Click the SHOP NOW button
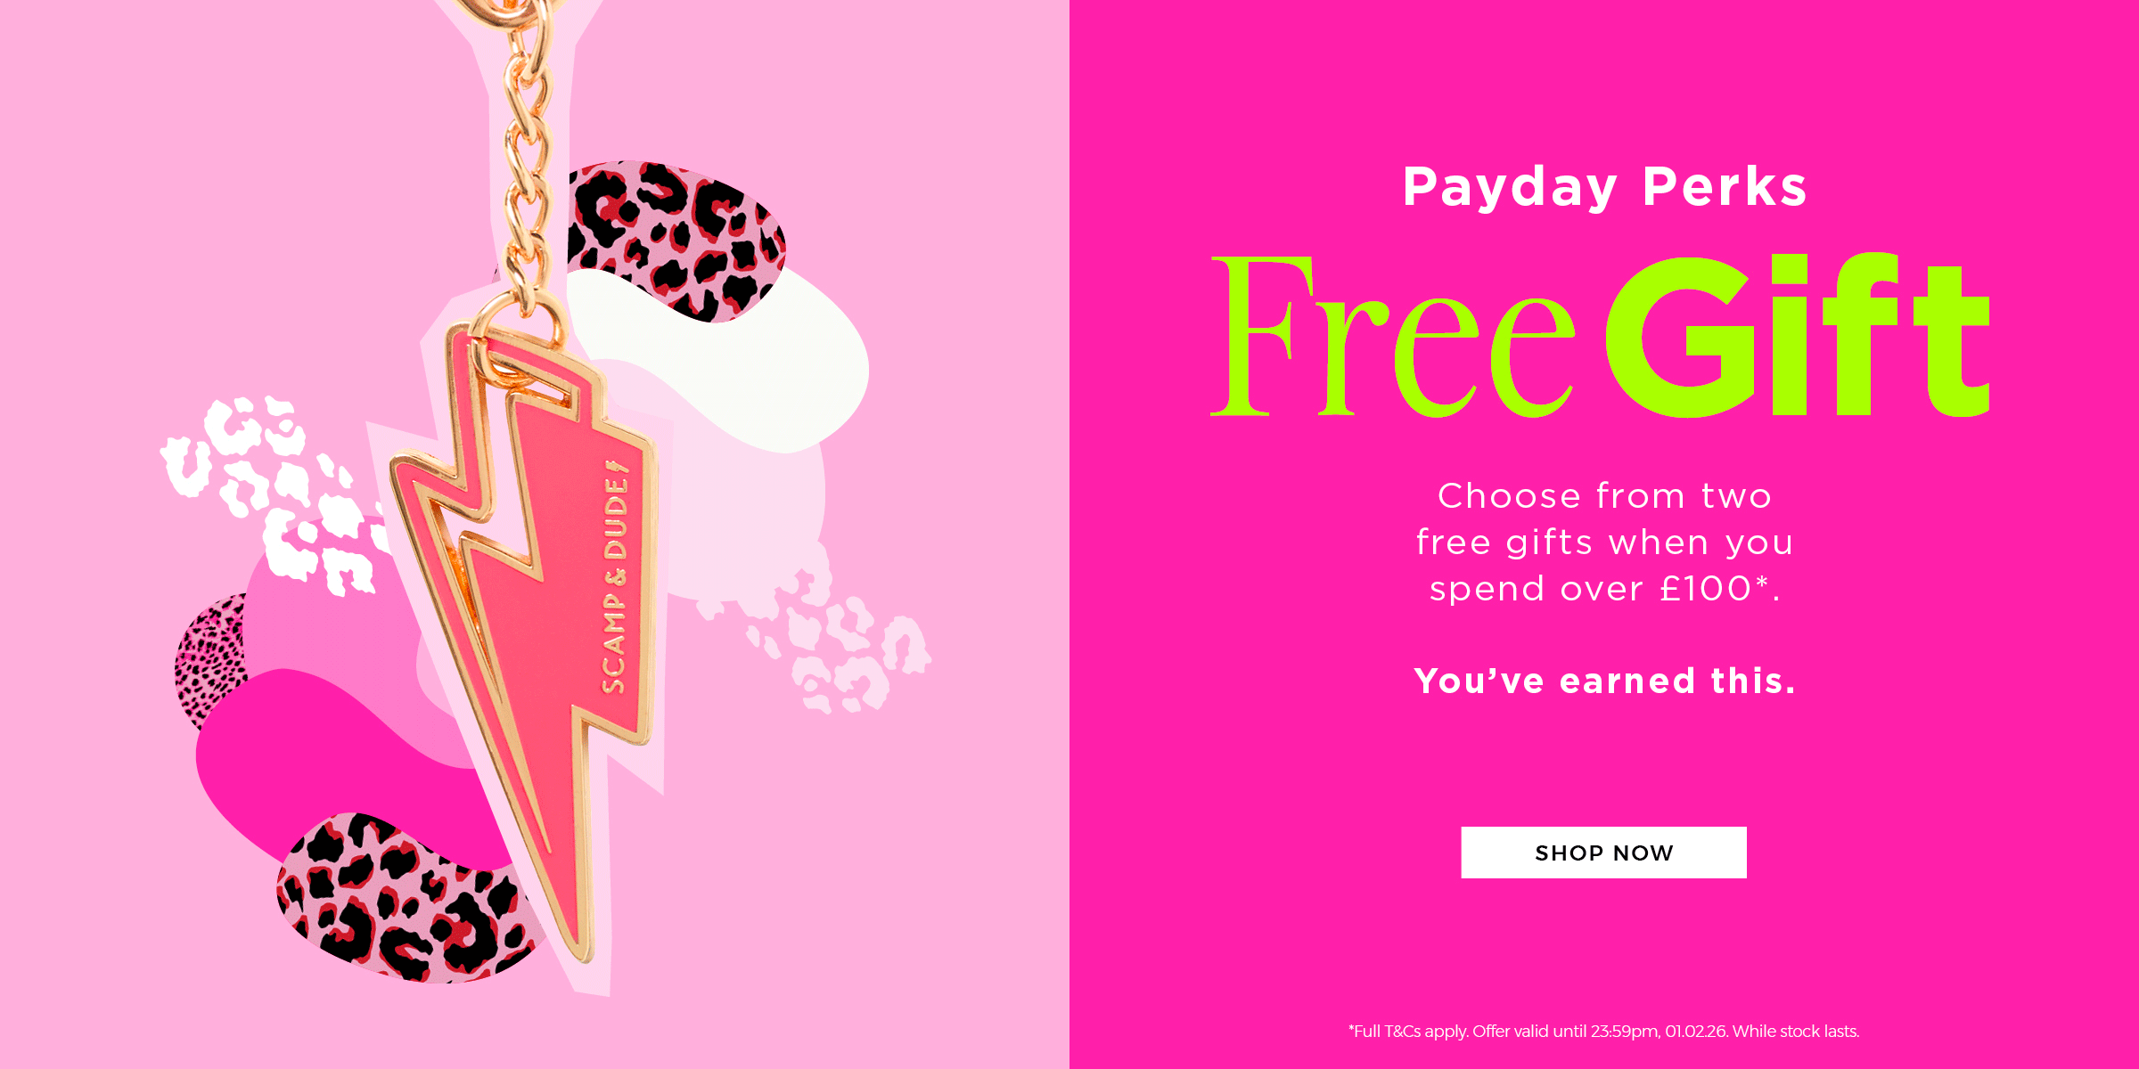2139x1069 pixels. pyautogui.click(x=1603, y=853)
